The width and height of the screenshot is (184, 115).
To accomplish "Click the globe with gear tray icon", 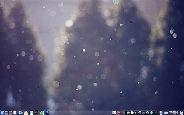I will [x=148, y=113].
